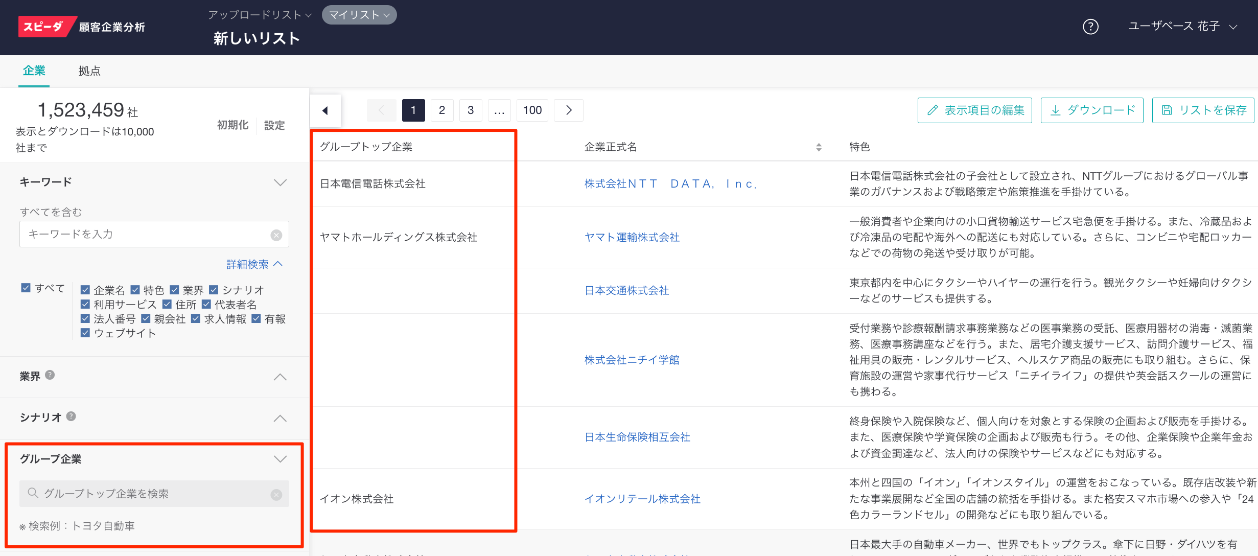Image resolution: width=1258 pixels, height=556 pixels.
Task: Click the スピーダ logo
Action: pyautogui.click(x=43, y=27)
